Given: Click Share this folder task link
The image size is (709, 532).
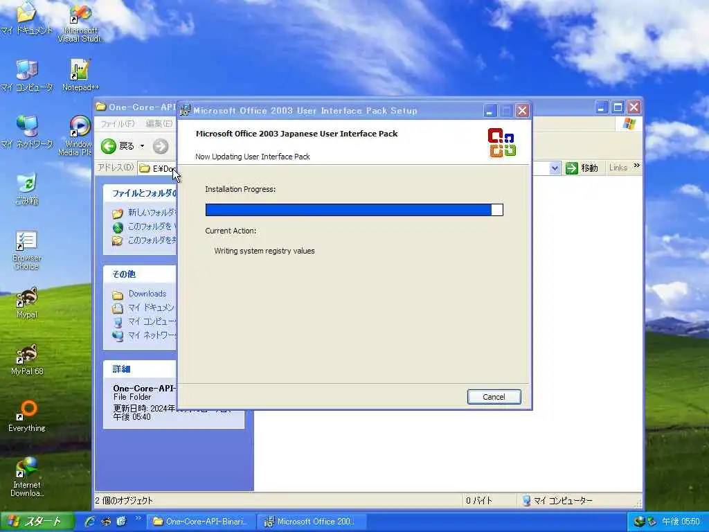Looking at the screenshot, I should click(x=145, y=240).
